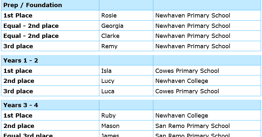Select Newhaven Primary School beside Remy
Image resolution: width=262 pixels, height=137 pixels.
click(193, 46)
